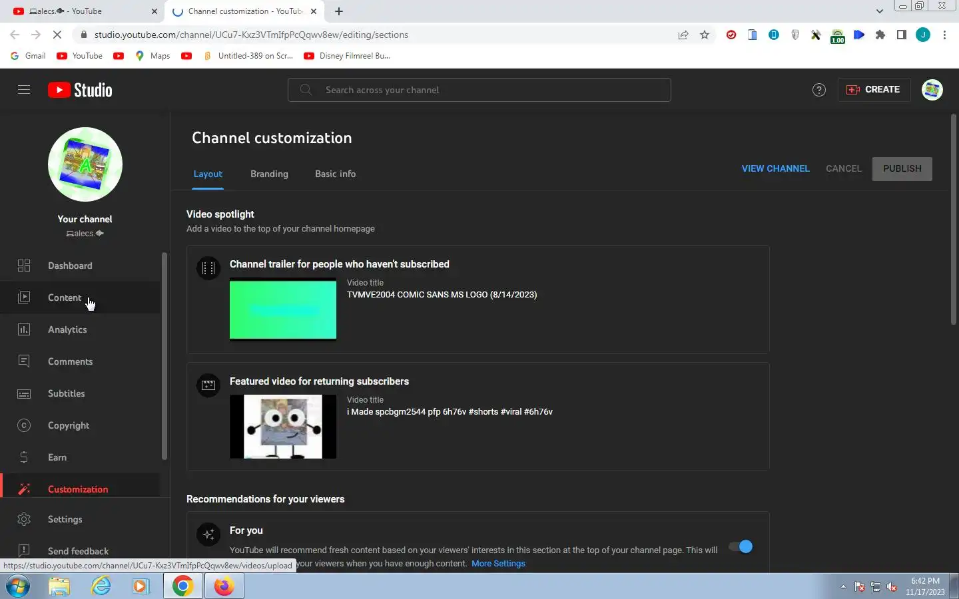The width and height of the screenshot is (959, 599).
Task: Toggle the For you recommendations switch
Action: coord(741,546)
